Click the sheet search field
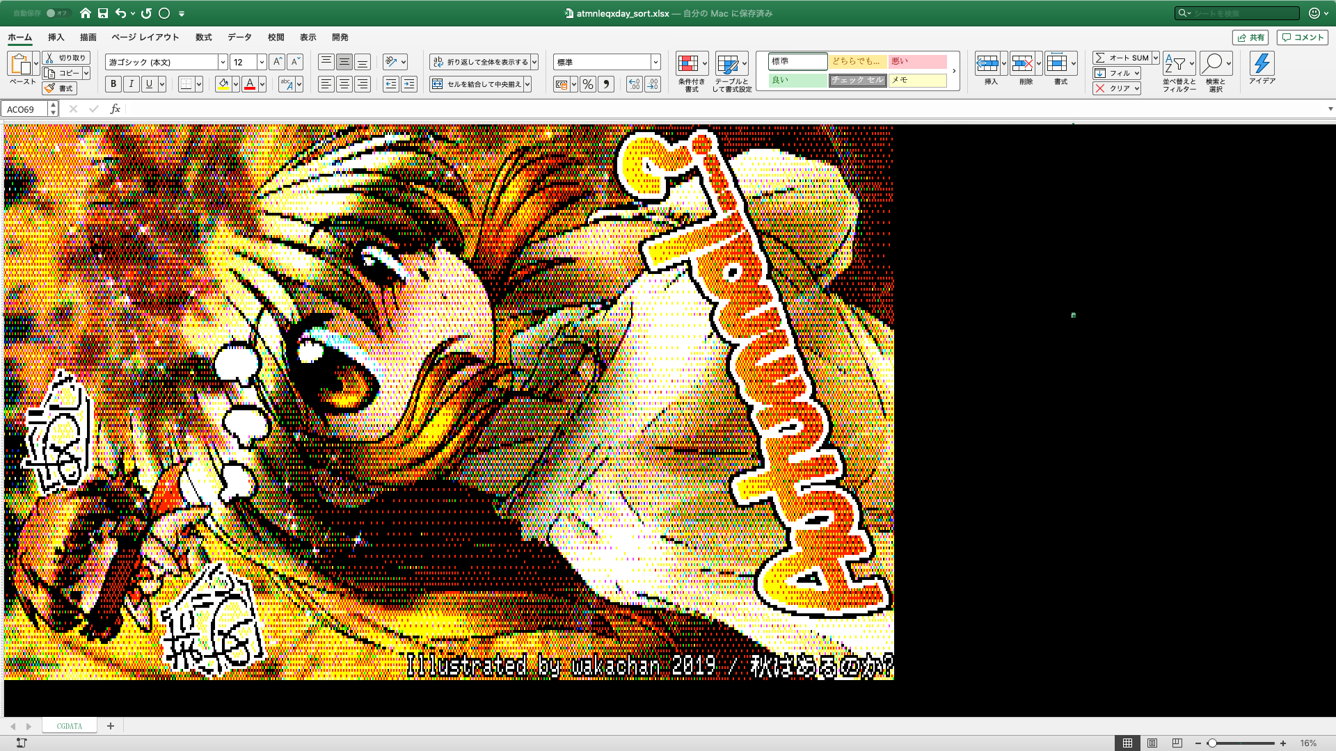Image resolution: width=1336 pixels, height=751 pixels. point(1237,13)
